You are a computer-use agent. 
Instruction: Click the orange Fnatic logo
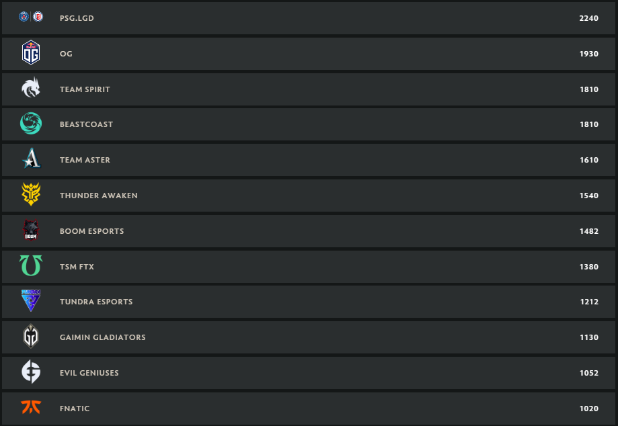(x=31, y=408)
